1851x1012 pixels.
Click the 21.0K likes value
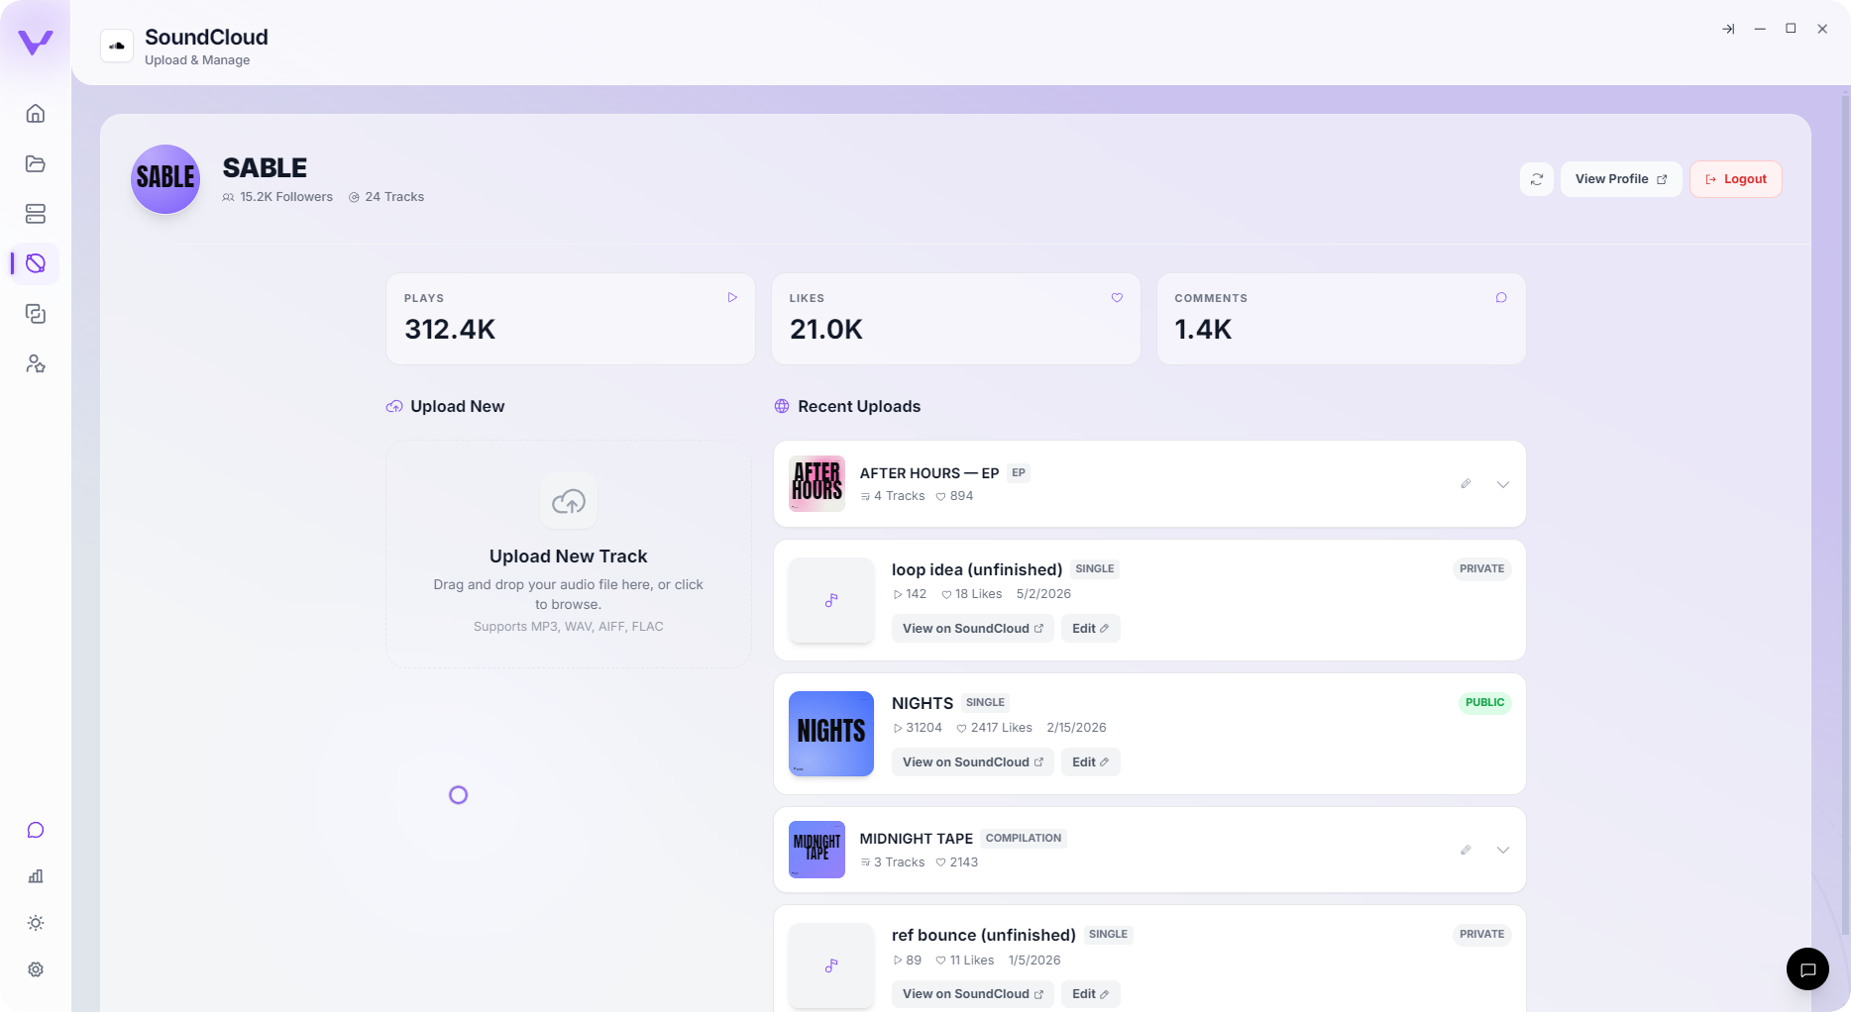pos(826,330)
